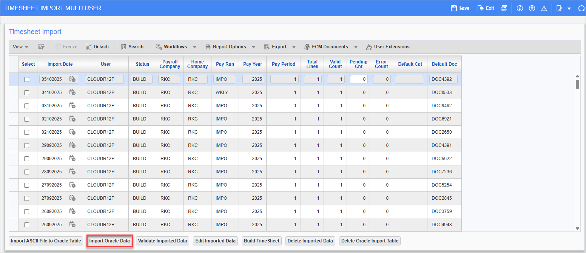Open the Search tool in the grid toolbar
Viewport: 586px width, 253px height.
[132, 46]
